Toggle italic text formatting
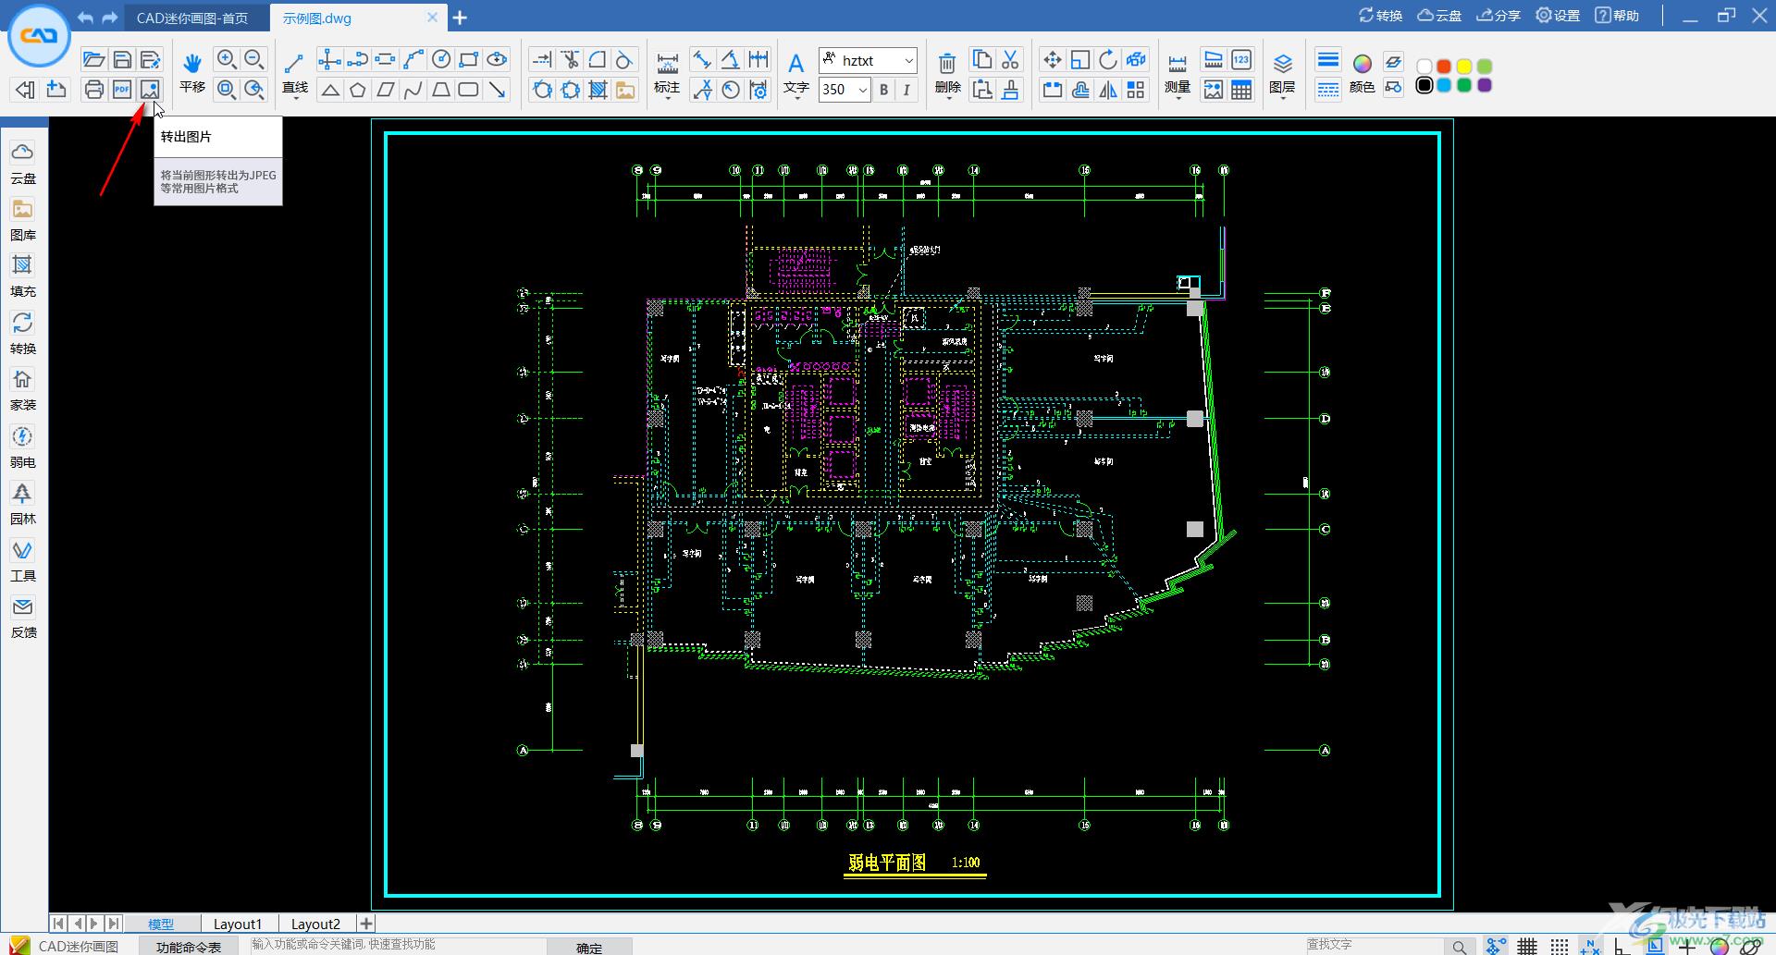This screenshot has height=955, width=1776. pyautogui.click(x=906, y=90)
